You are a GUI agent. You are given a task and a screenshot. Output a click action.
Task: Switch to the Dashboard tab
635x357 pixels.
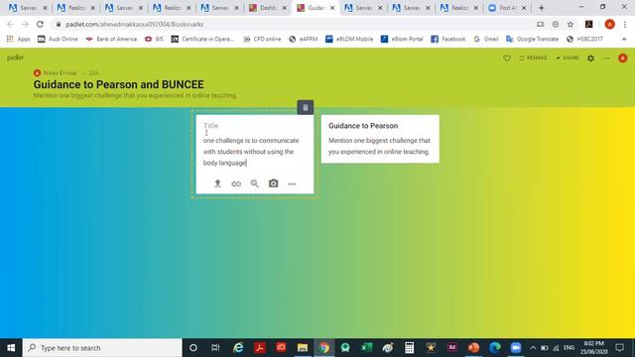click(267, 8)
